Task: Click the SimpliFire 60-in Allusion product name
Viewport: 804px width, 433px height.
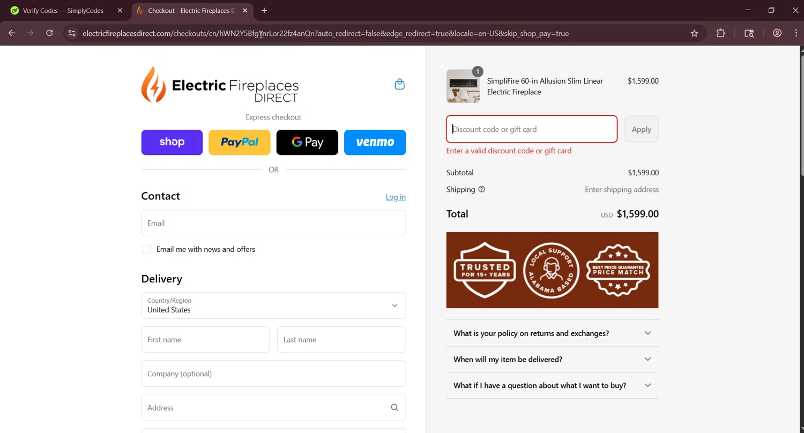Action: tap(545, 86)
